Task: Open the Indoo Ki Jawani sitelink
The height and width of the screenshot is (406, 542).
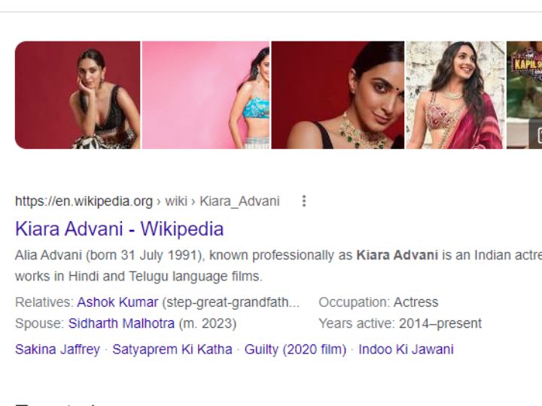Action: 406,350
